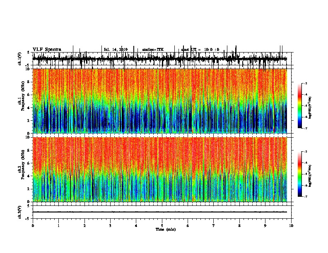Click time axis tick label "7"

click(x=214, y=226)
